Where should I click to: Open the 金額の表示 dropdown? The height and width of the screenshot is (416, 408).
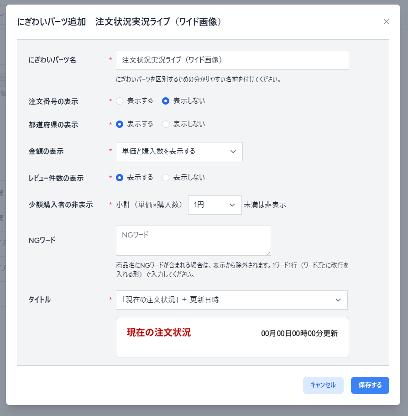(x=179, y=152)
